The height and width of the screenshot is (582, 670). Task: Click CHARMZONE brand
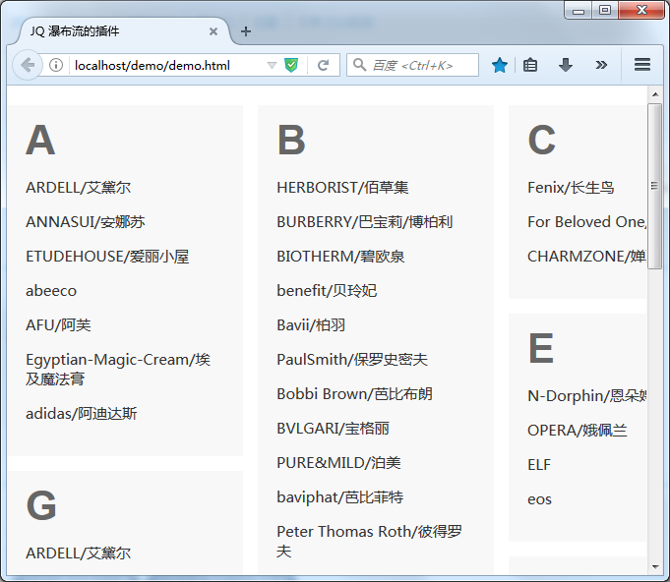pyautogui.click(x=586, y=257)
